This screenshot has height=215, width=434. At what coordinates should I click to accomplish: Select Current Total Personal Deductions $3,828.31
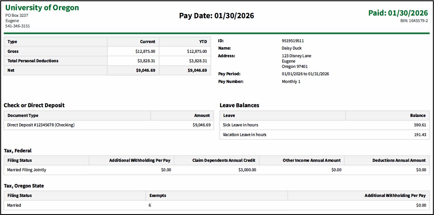(x=146, y=61)
